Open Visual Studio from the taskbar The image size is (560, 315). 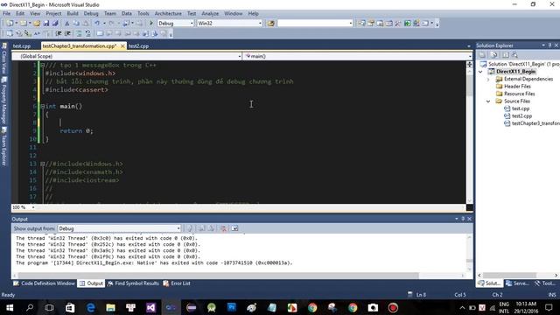point(150,307)
